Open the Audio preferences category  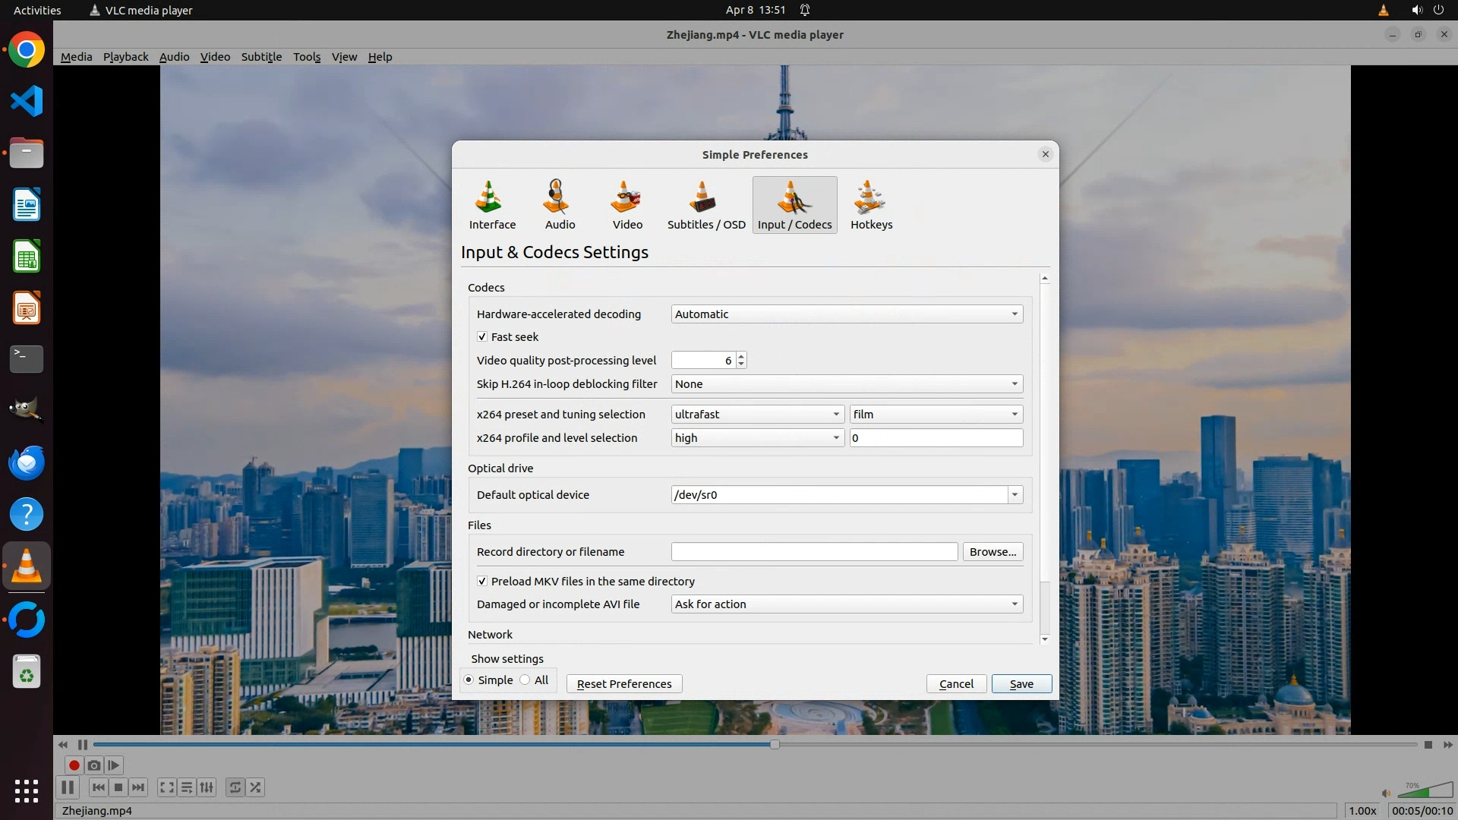pyautogui.click(x=560, y=205)
